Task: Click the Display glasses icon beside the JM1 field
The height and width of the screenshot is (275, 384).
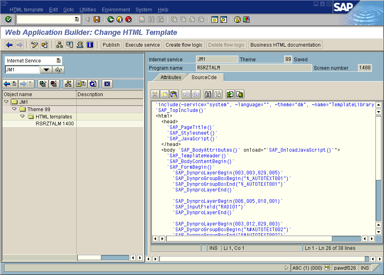Action: pos(59,70)
